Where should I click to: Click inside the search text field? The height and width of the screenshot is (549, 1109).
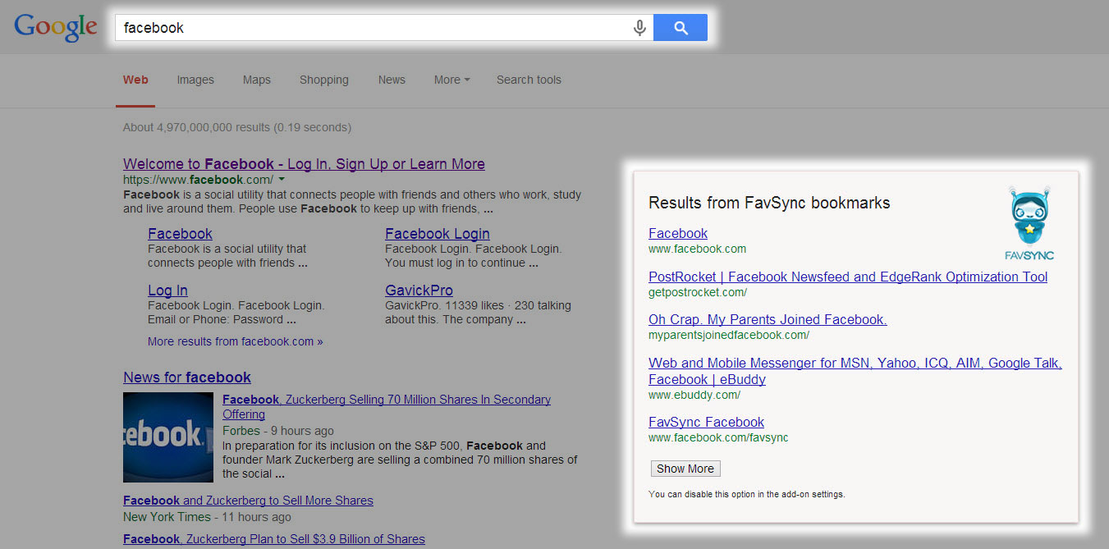[369, 28]
